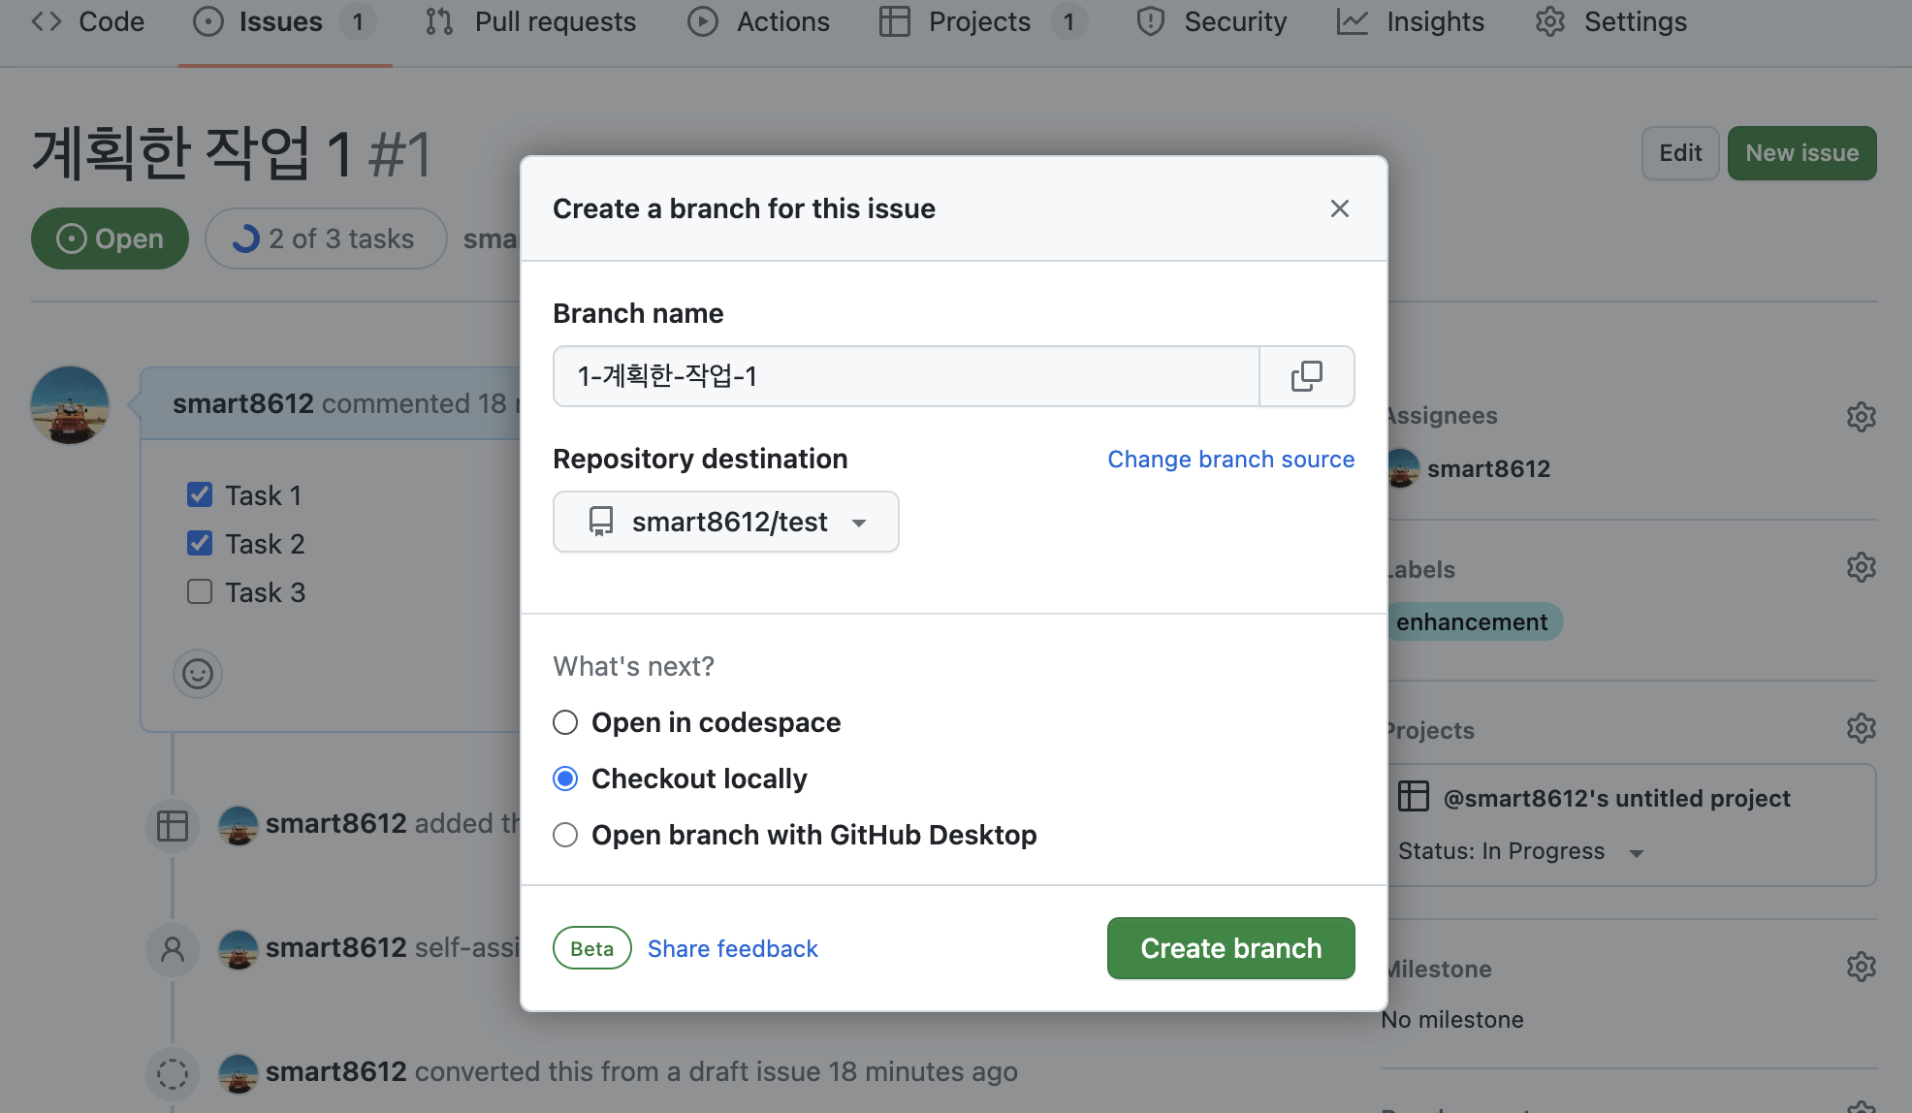Select the Open in codespace option
This screenshot has width=1912, height=1113.
565,722
